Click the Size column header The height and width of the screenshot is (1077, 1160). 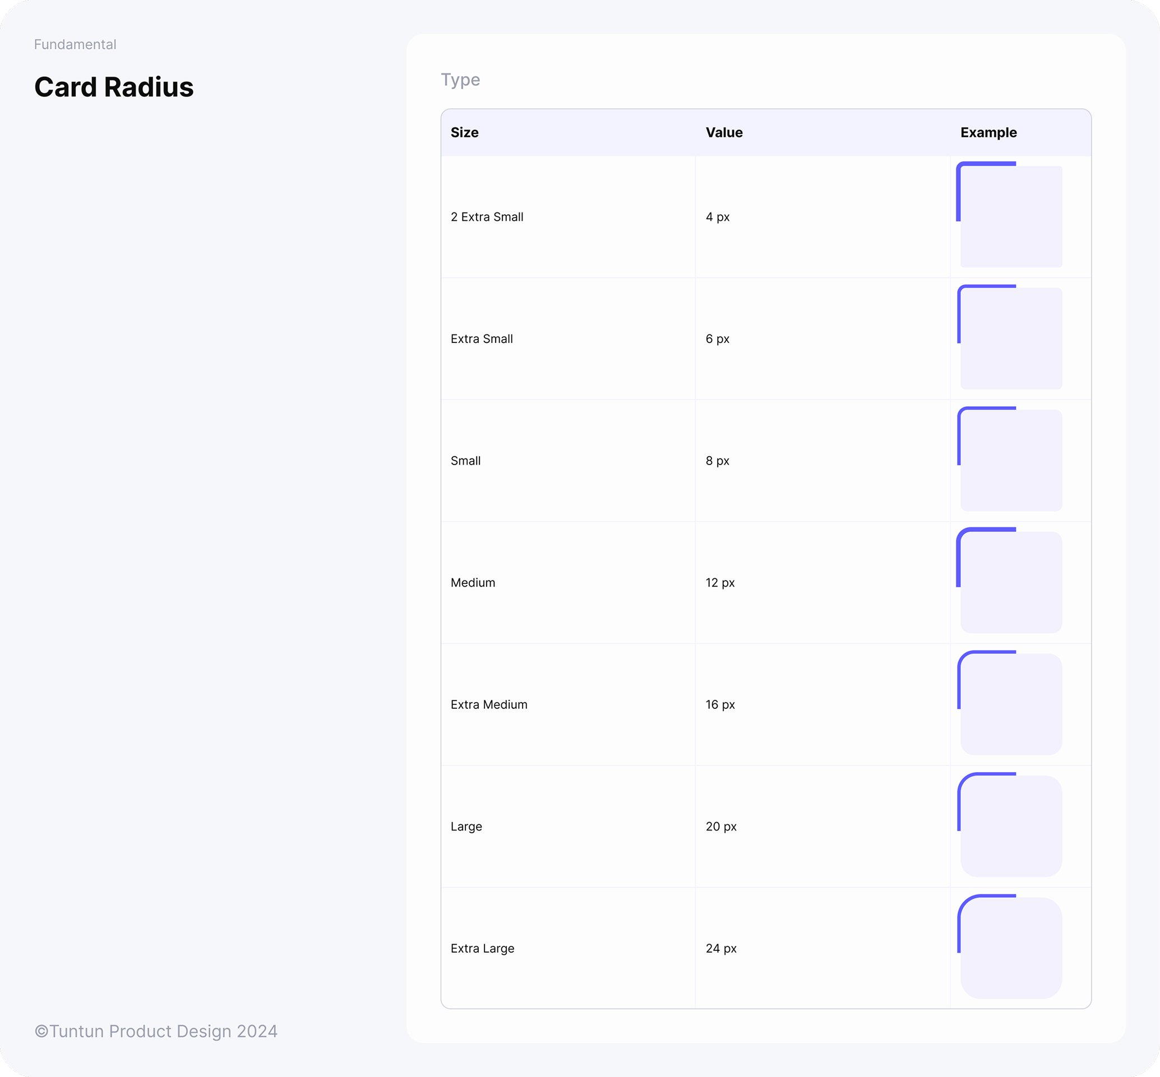coord(464,132)
